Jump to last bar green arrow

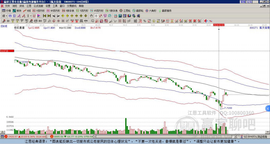point(49,16)
